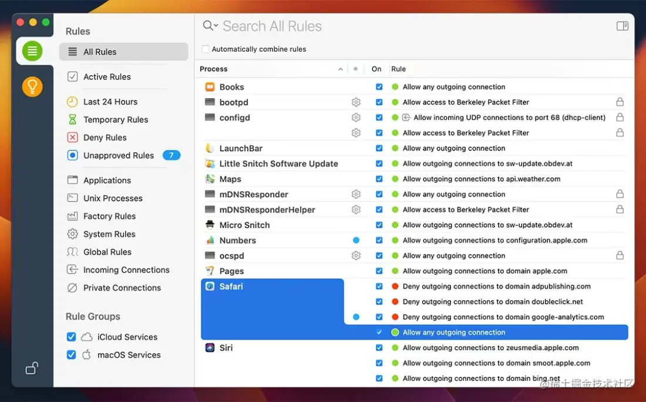The height and width of the screenshot is (402, 646).
Task: Select 'Allow outgoing connections to configuration.apple.com' rule
Action: click(495, 240)
